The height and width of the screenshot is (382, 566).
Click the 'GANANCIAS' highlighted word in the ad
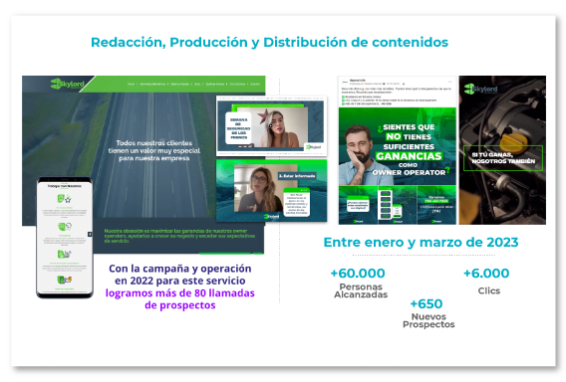pyautogui.click(x=409, y=156)
